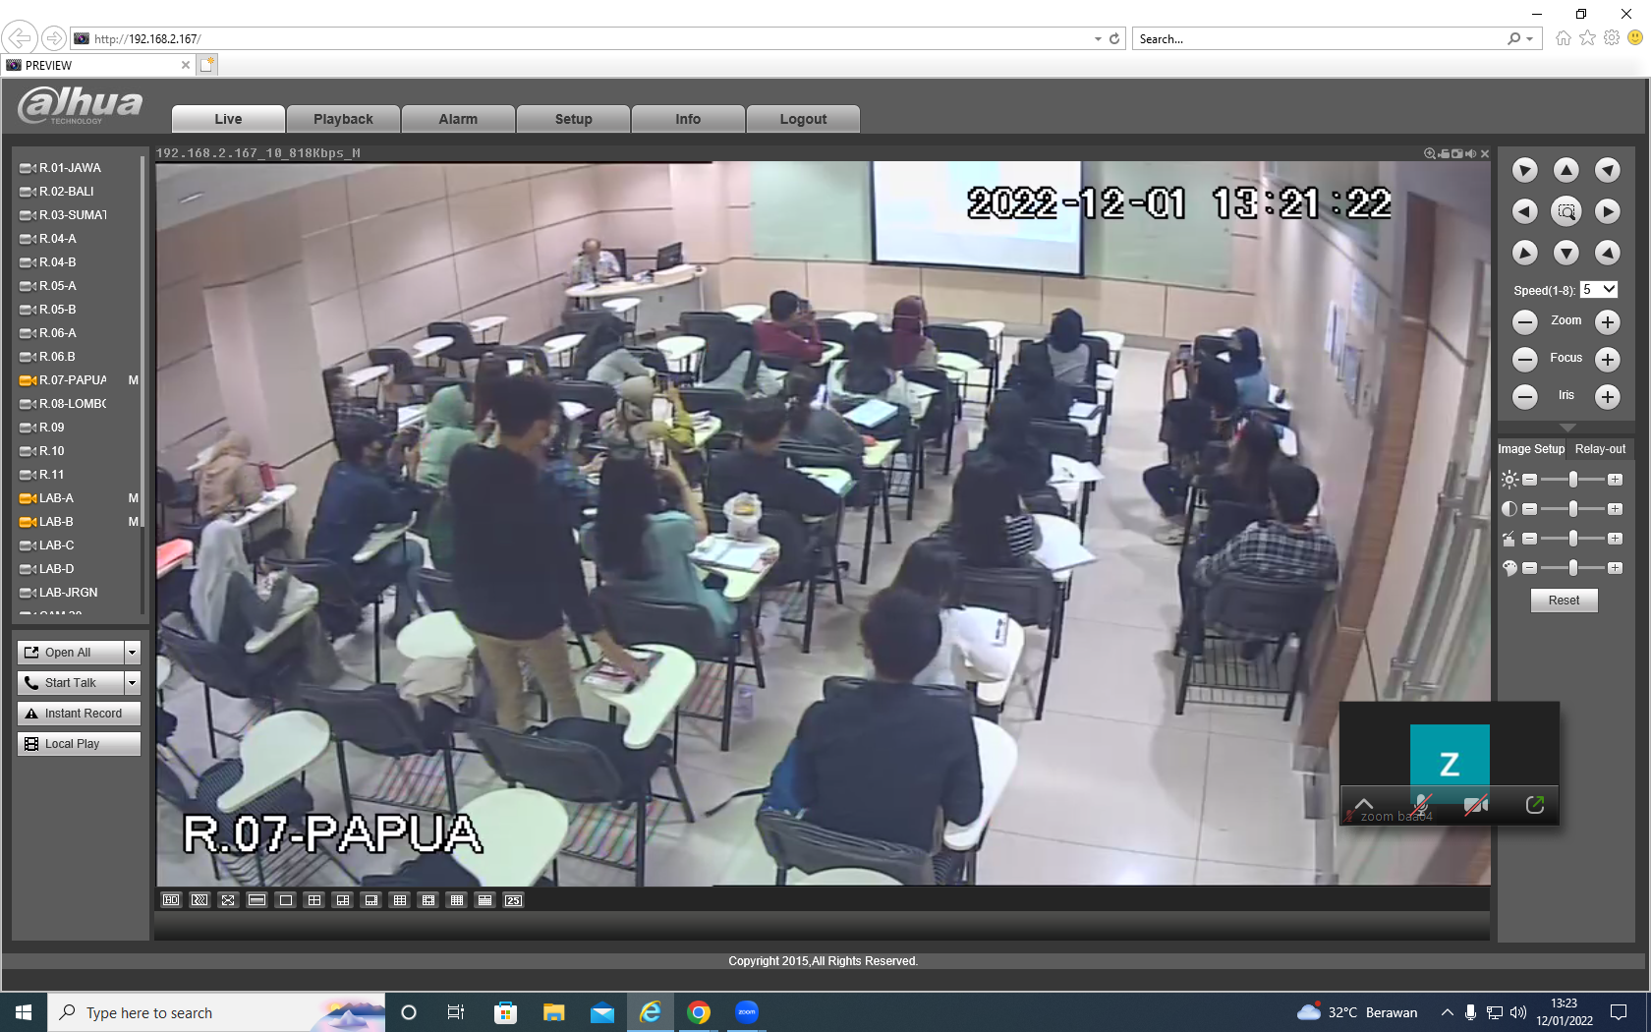Toggle full screen view button
The image size is (1651, 1032).
[x=228, y=900]
